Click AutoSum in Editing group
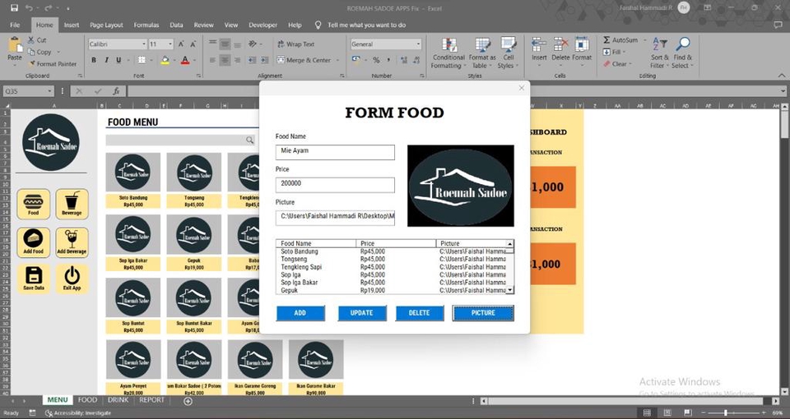This screenshot has height=419, width=790. pyautogui.click(x=620, y=39)
